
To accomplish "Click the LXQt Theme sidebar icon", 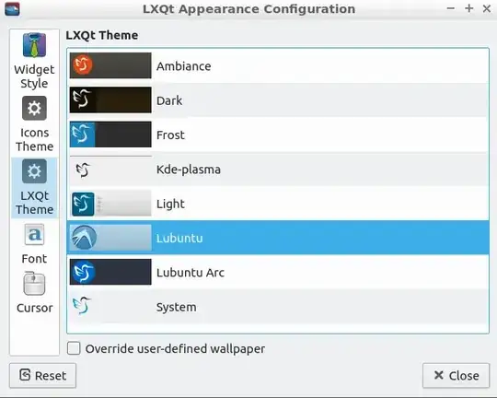I will point(34,171).
